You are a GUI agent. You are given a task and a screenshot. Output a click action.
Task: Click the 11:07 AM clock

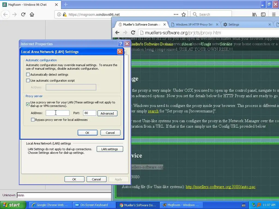coord(269,205)
